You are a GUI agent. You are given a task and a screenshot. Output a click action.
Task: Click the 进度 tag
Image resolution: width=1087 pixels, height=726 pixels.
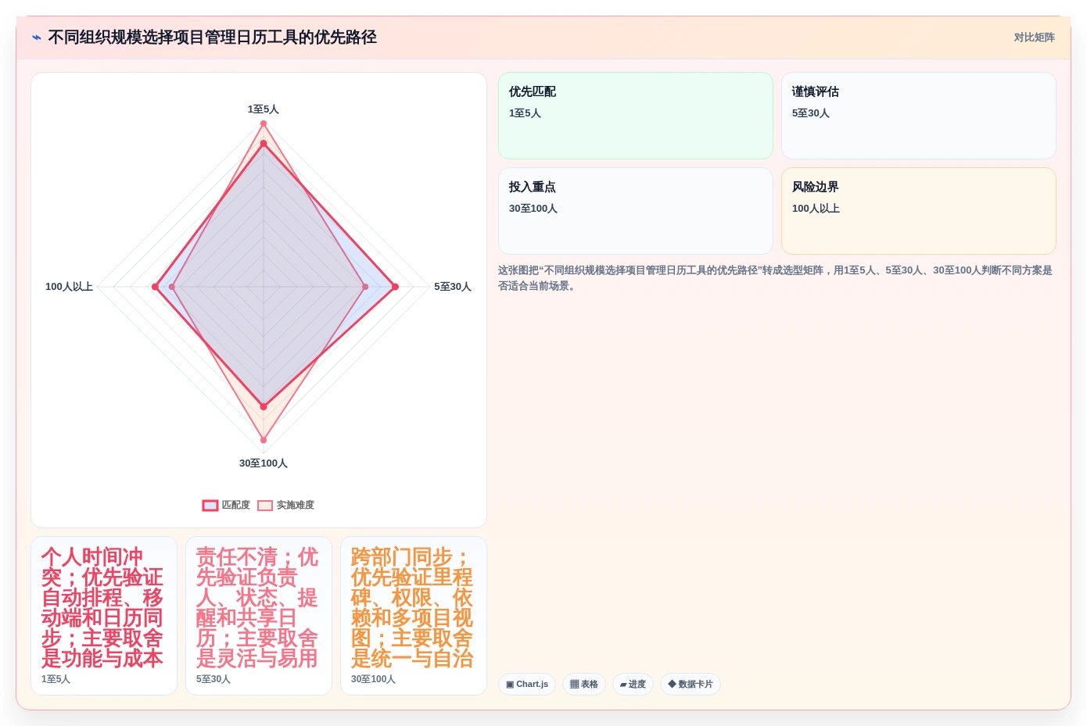(633, 685)
